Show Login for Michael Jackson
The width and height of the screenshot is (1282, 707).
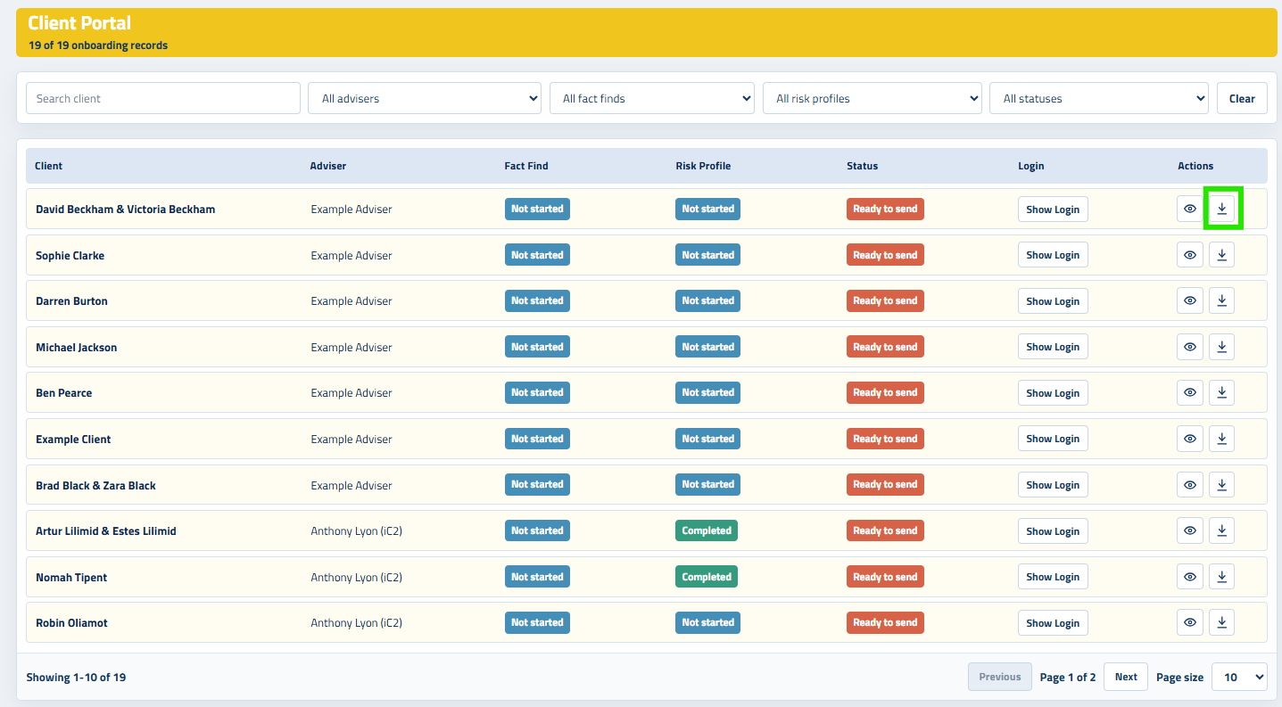[1053, 347]
